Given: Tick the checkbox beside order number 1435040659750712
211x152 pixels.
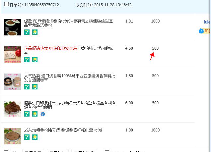Looking at the screenshot, I should point(6,4).
